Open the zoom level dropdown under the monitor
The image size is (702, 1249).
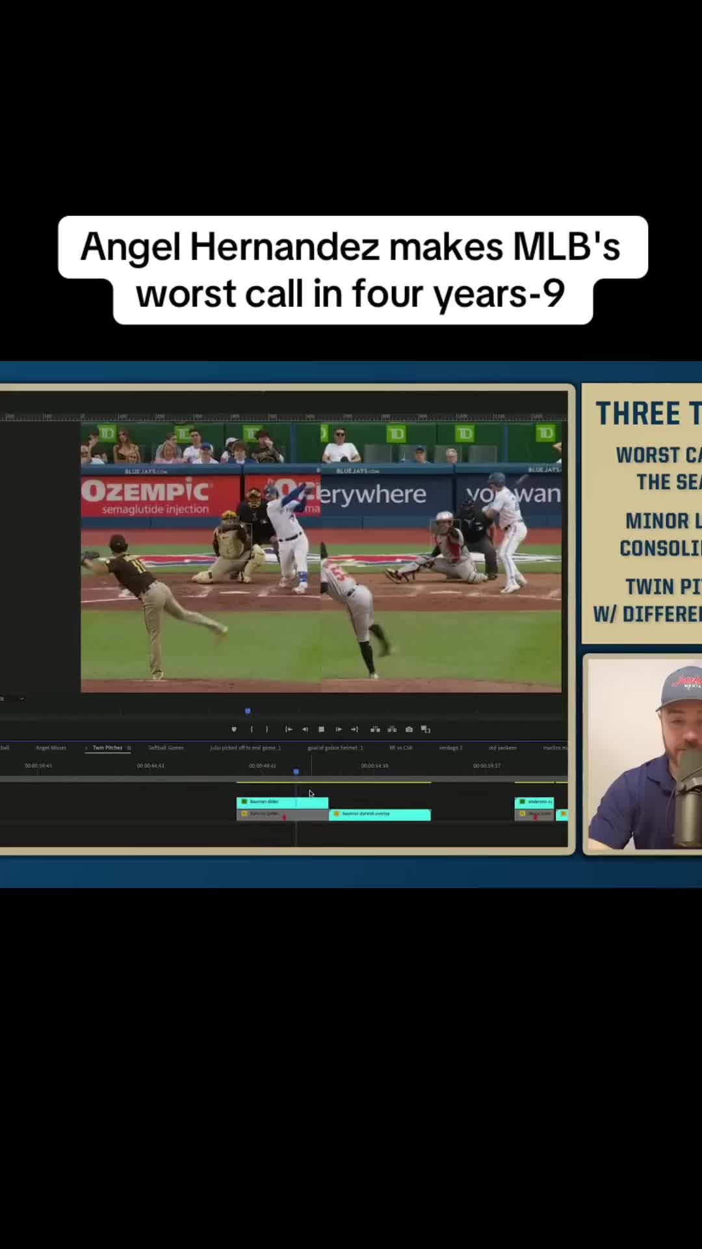pos(13,699)
